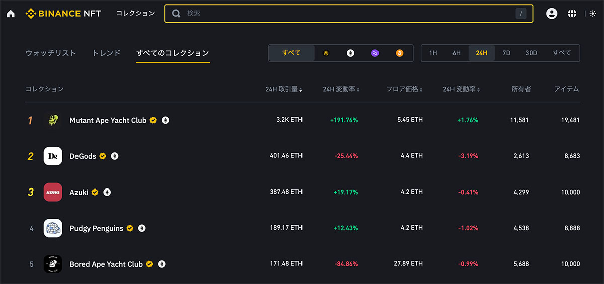Select the 7D time range
The width and height of the screenshot is (604, 284).
pyautogui.click(x=506, y=53)
